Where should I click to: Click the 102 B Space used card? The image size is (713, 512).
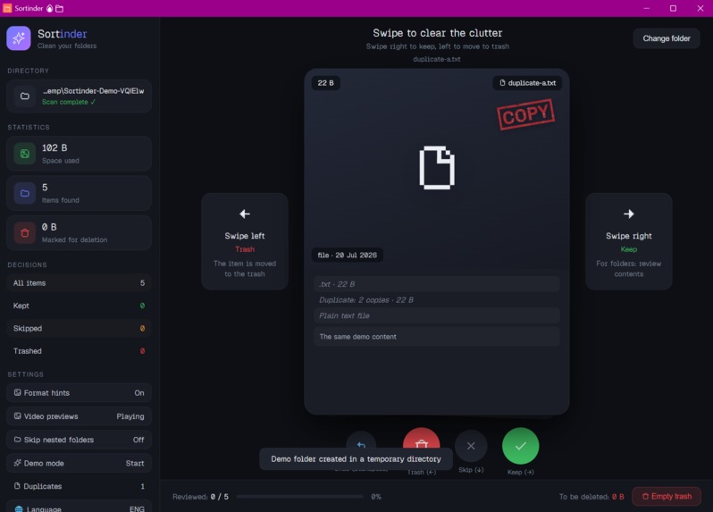pos(80,154)
